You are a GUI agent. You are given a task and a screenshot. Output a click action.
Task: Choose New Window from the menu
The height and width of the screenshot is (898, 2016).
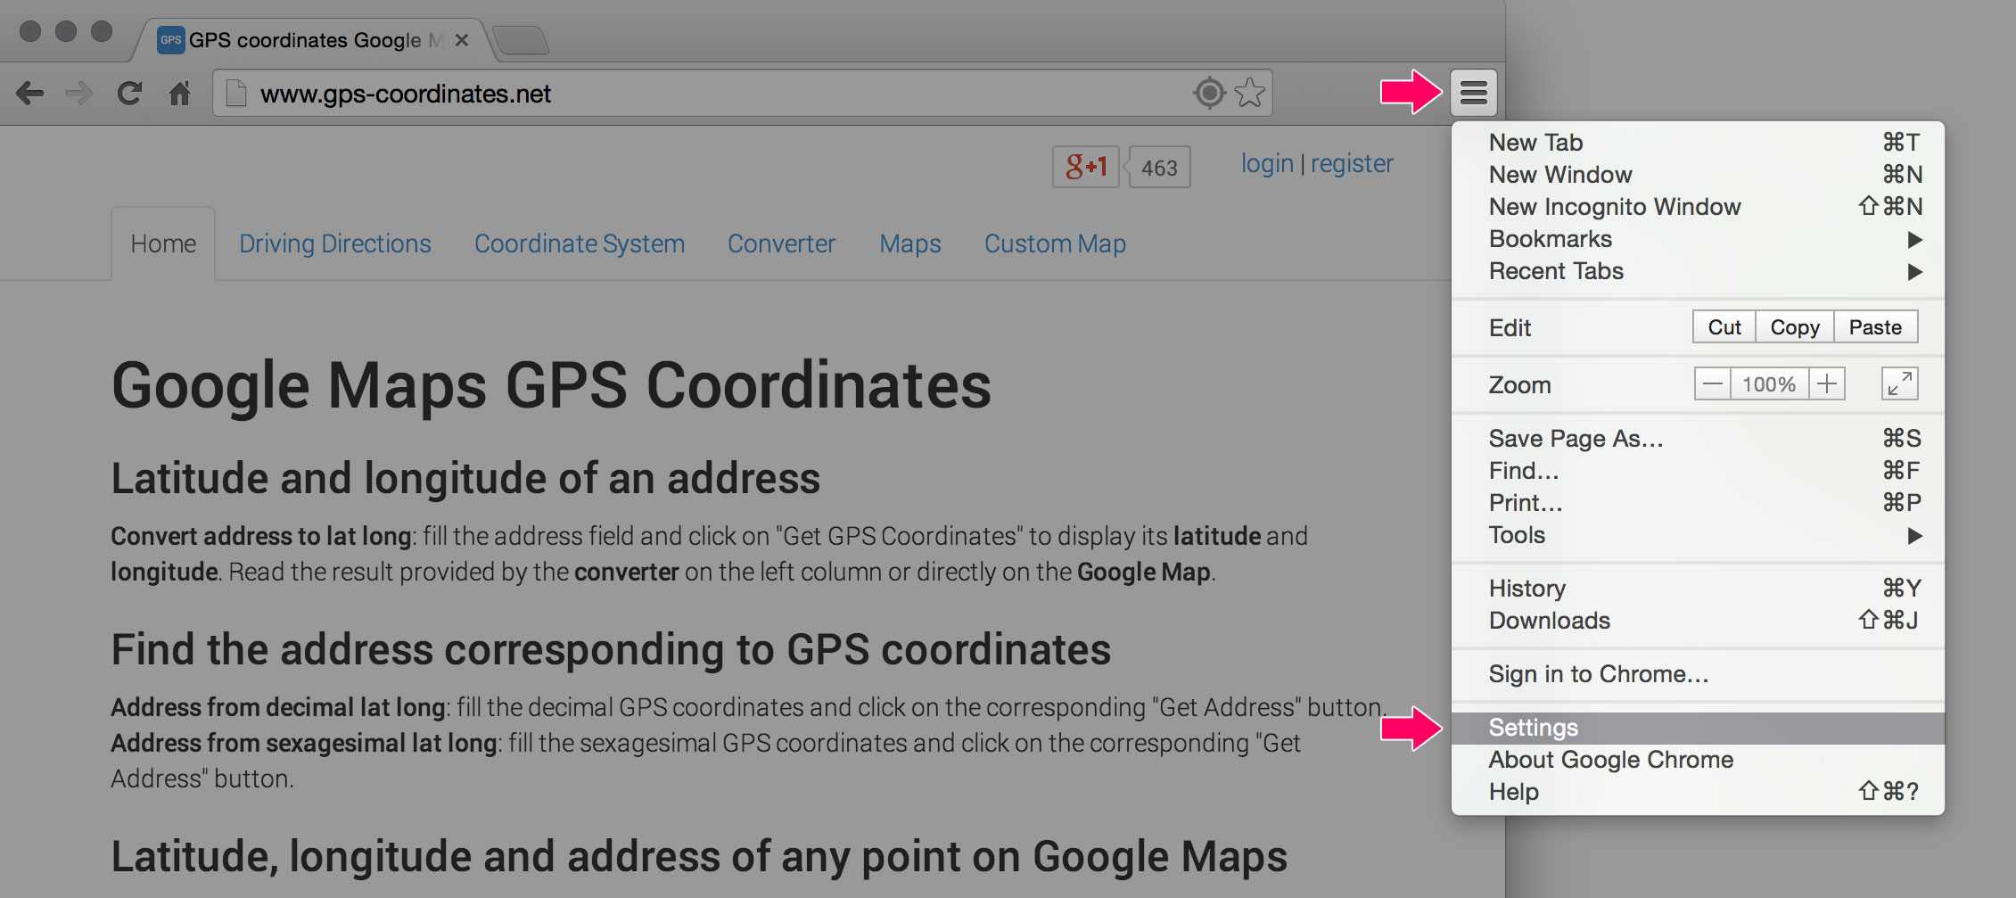[1698, 175]
